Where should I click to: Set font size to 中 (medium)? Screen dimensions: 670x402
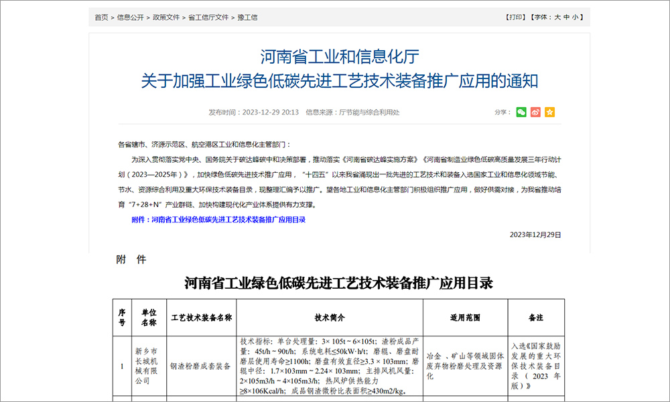tap(567, 16)
